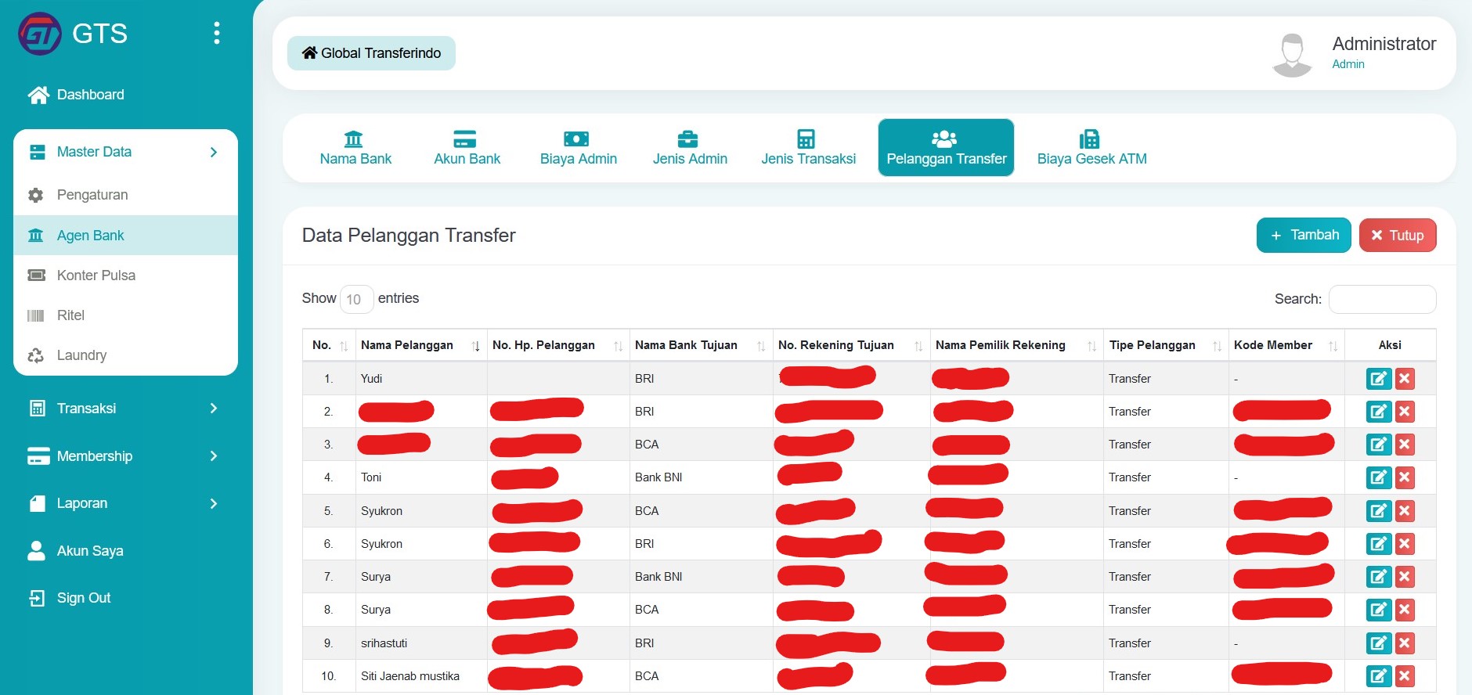Switch to Jenis Transaksi tab
This screenshot has width=1472, height=695.
[808, 148]
